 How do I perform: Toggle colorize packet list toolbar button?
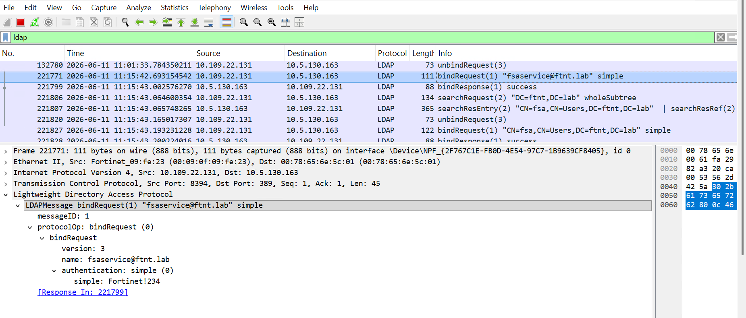tap(227, 22)
